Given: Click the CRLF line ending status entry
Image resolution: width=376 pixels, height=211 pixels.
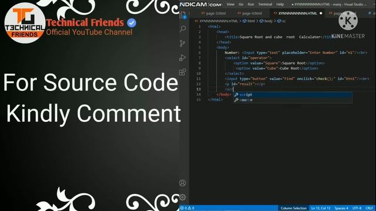Looking at the screenshot, I should tap(370, 208).
